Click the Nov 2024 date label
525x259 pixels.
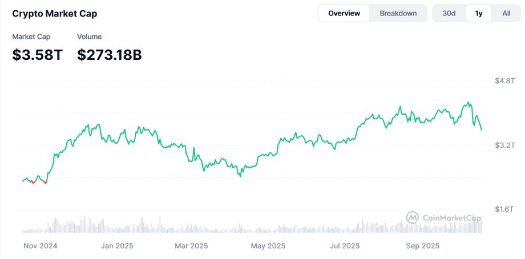(x=41, y=246)
